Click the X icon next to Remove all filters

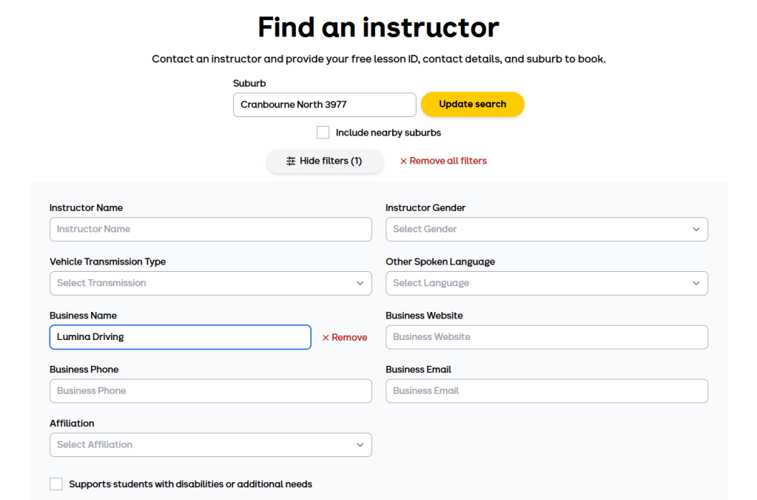(403, 161)
